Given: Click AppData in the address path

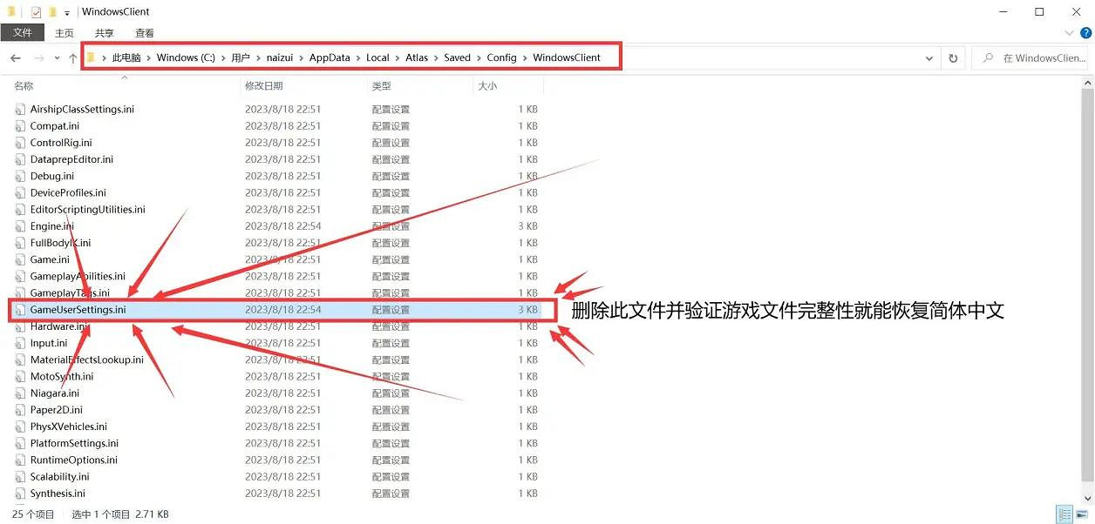Looking at the screenshot, I should (x=330, y=57).
